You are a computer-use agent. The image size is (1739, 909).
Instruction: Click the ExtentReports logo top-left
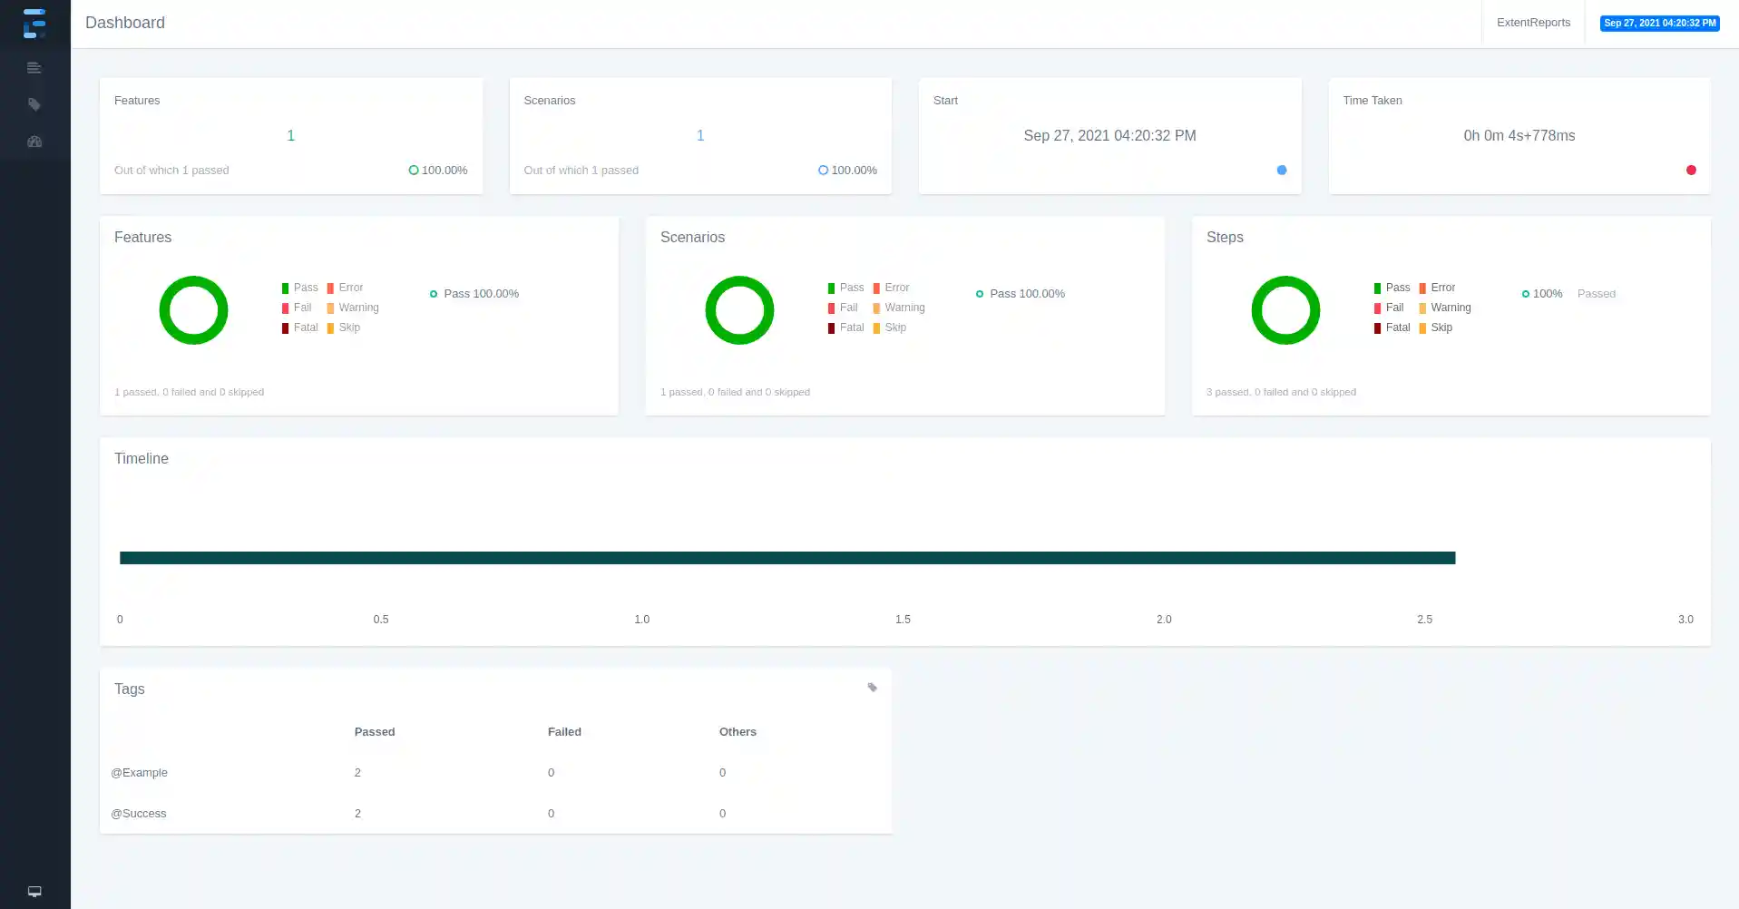[x=34, y=23]
